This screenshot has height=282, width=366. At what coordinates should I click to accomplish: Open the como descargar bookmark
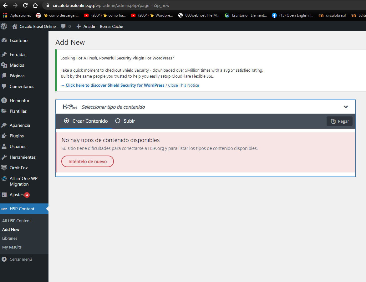pos(58,15)
